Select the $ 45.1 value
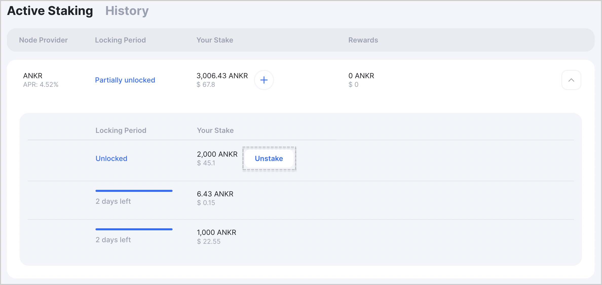 (x=206, y=163)
